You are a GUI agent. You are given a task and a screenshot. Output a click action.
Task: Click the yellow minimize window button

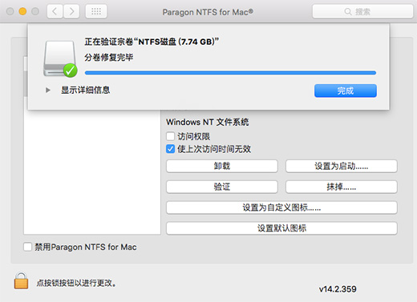pos(22,11)
